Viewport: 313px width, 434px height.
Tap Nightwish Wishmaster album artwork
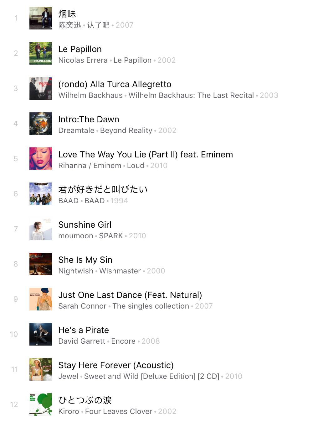[41, 264]
